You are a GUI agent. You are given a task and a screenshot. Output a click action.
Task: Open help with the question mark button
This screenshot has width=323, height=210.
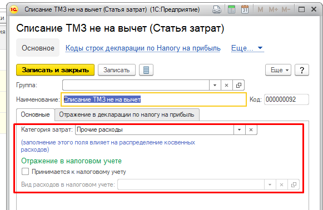[302, 70]
